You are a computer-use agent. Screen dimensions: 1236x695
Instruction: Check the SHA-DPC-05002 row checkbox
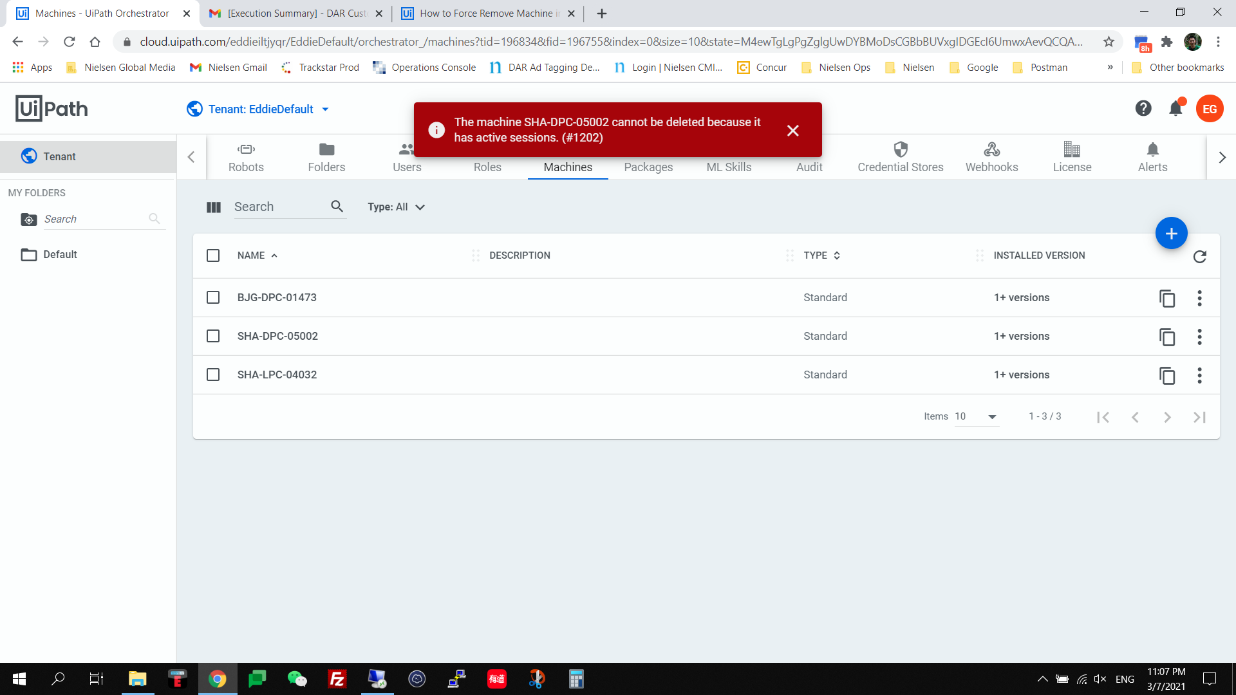pyautogui.click(x=213, y=336)
